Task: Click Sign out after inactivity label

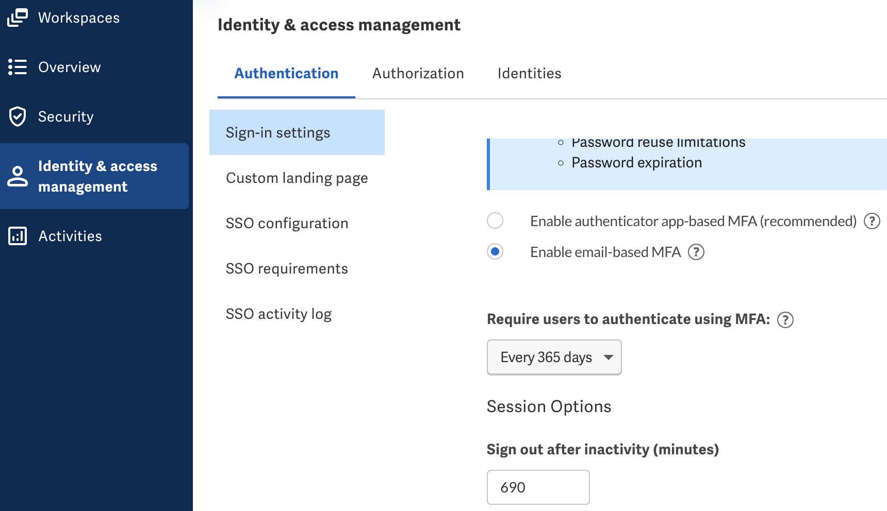Action: pyautogui.click(x=603, y=450)
